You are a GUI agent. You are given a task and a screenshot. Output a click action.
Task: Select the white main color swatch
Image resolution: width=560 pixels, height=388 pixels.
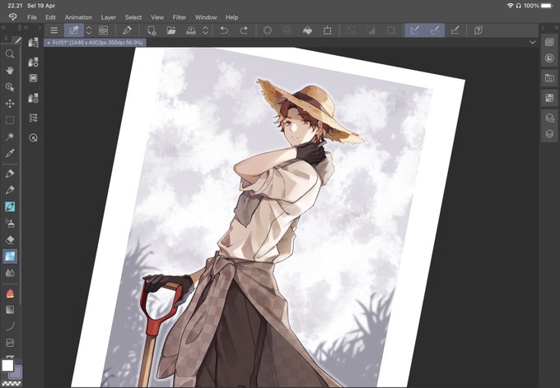click(x=7, y=366)
